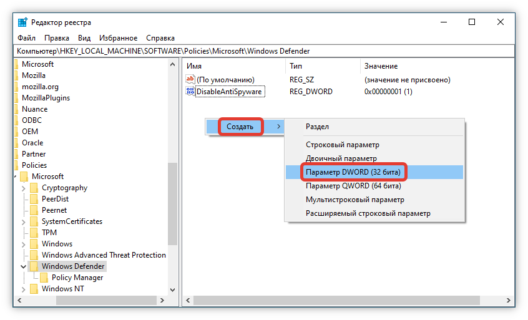Click the Windows Defender folder icon
The image size is (528, 320).
point(34,266)
